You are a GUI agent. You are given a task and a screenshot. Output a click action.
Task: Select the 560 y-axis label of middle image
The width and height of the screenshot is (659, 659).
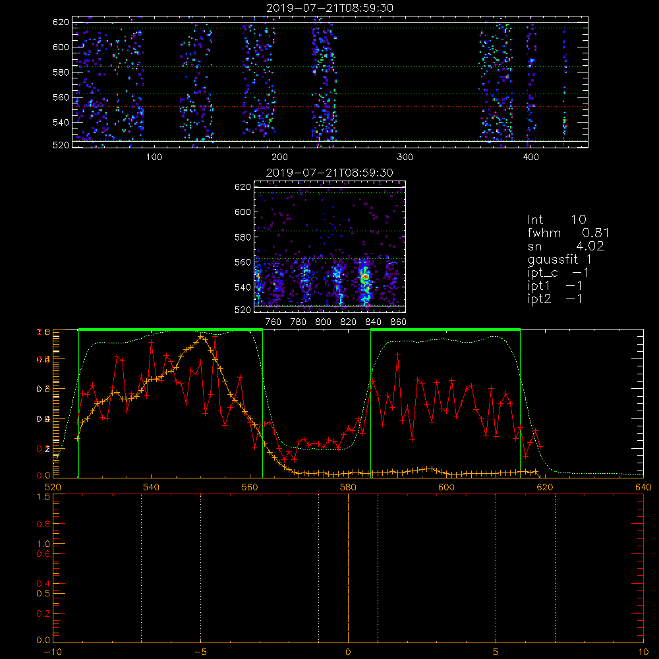(x=243, y=262)
